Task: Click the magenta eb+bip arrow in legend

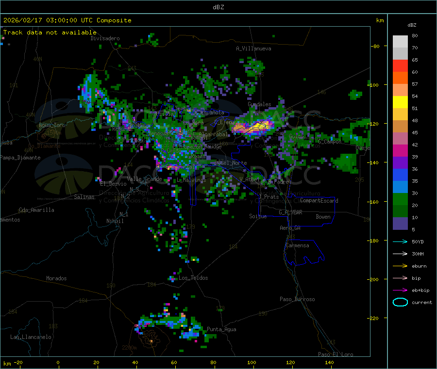Action: click(400, 290)
